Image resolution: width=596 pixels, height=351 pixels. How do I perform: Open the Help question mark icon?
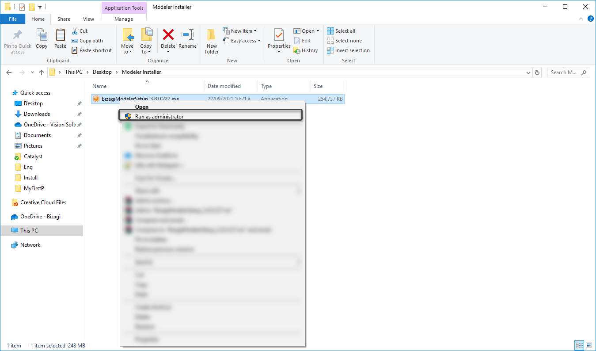coord(590,19)
